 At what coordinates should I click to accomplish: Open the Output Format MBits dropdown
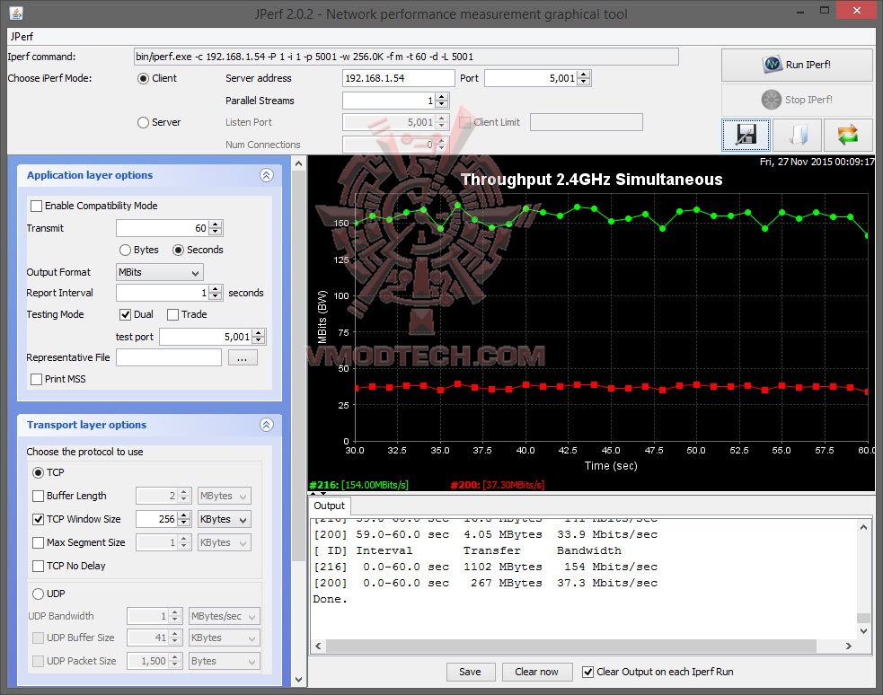point(159,272)
